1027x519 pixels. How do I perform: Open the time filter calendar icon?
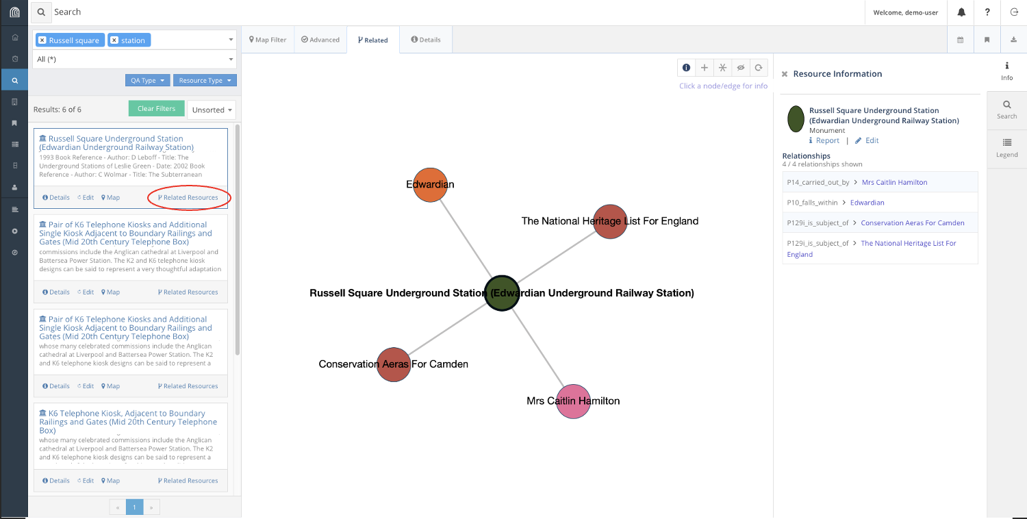tap(960, 40)
